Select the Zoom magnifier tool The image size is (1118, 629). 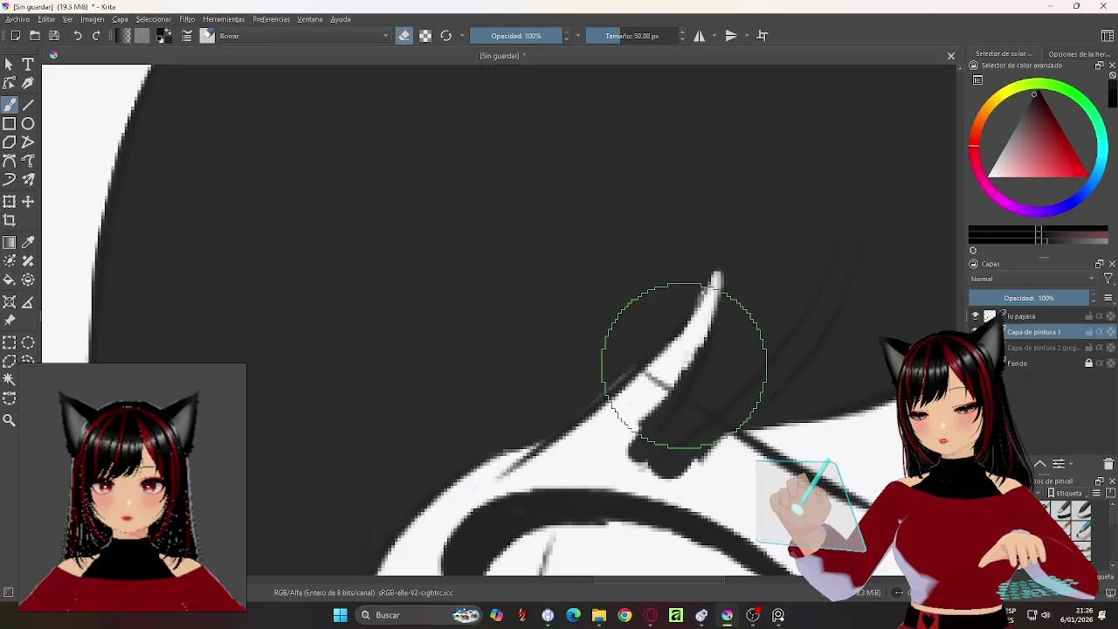tap(10, 420)
